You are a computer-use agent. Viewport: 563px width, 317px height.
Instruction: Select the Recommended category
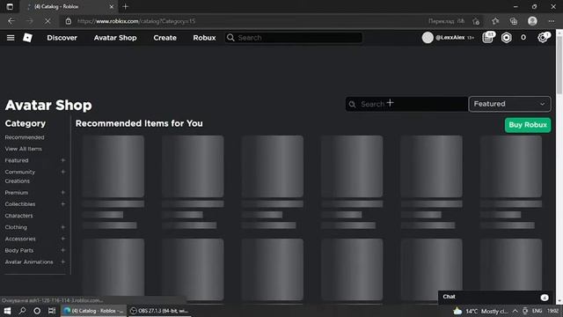tap(25, 137)
